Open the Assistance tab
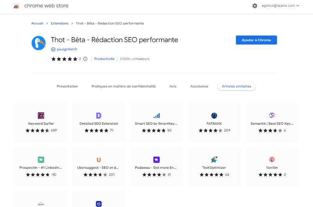The image size is (313, 207). coord(199,86)
